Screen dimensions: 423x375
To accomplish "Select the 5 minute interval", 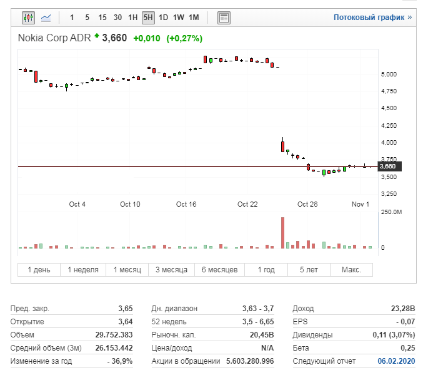I will [x=87, y=18].
